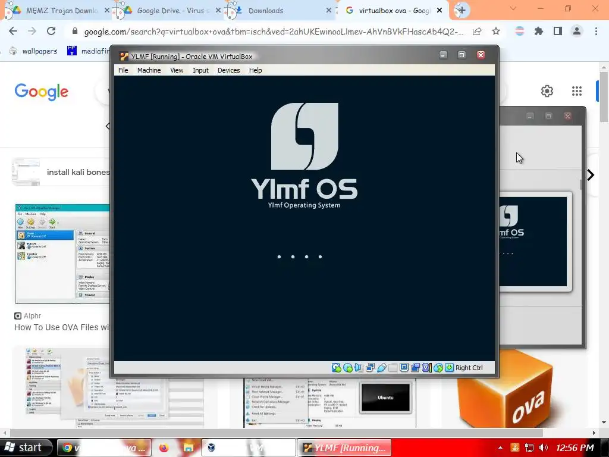Open Chrome three-dot menu

[x=596, y=31]
